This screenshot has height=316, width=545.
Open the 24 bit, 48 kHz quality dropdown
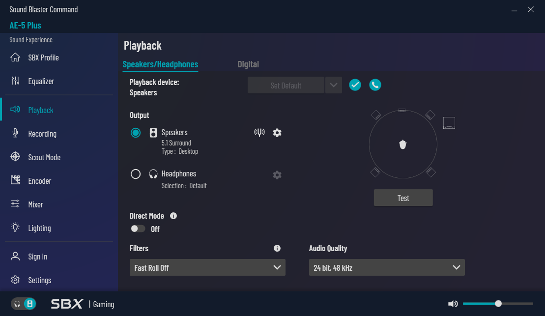tap(387, 267)
